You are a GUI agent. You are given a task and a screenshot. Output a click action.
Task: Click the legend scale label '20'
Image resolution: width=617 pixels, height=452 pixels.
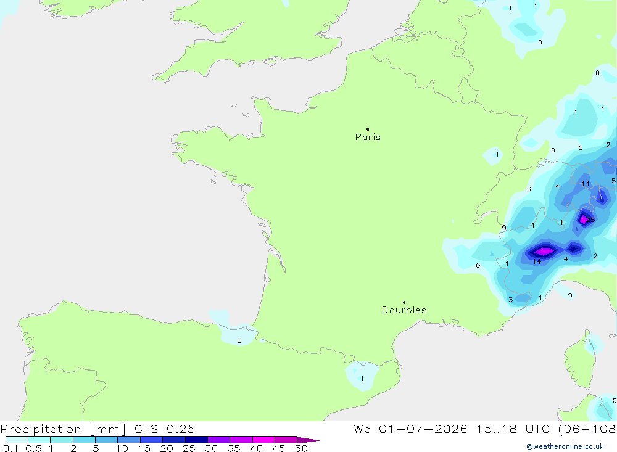(x=167, y=448)
